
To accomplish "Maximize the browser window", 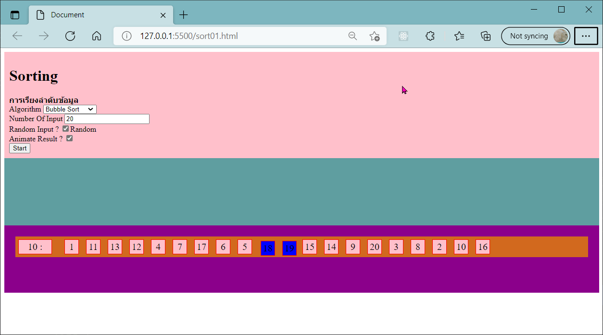I will pos(561,9).
